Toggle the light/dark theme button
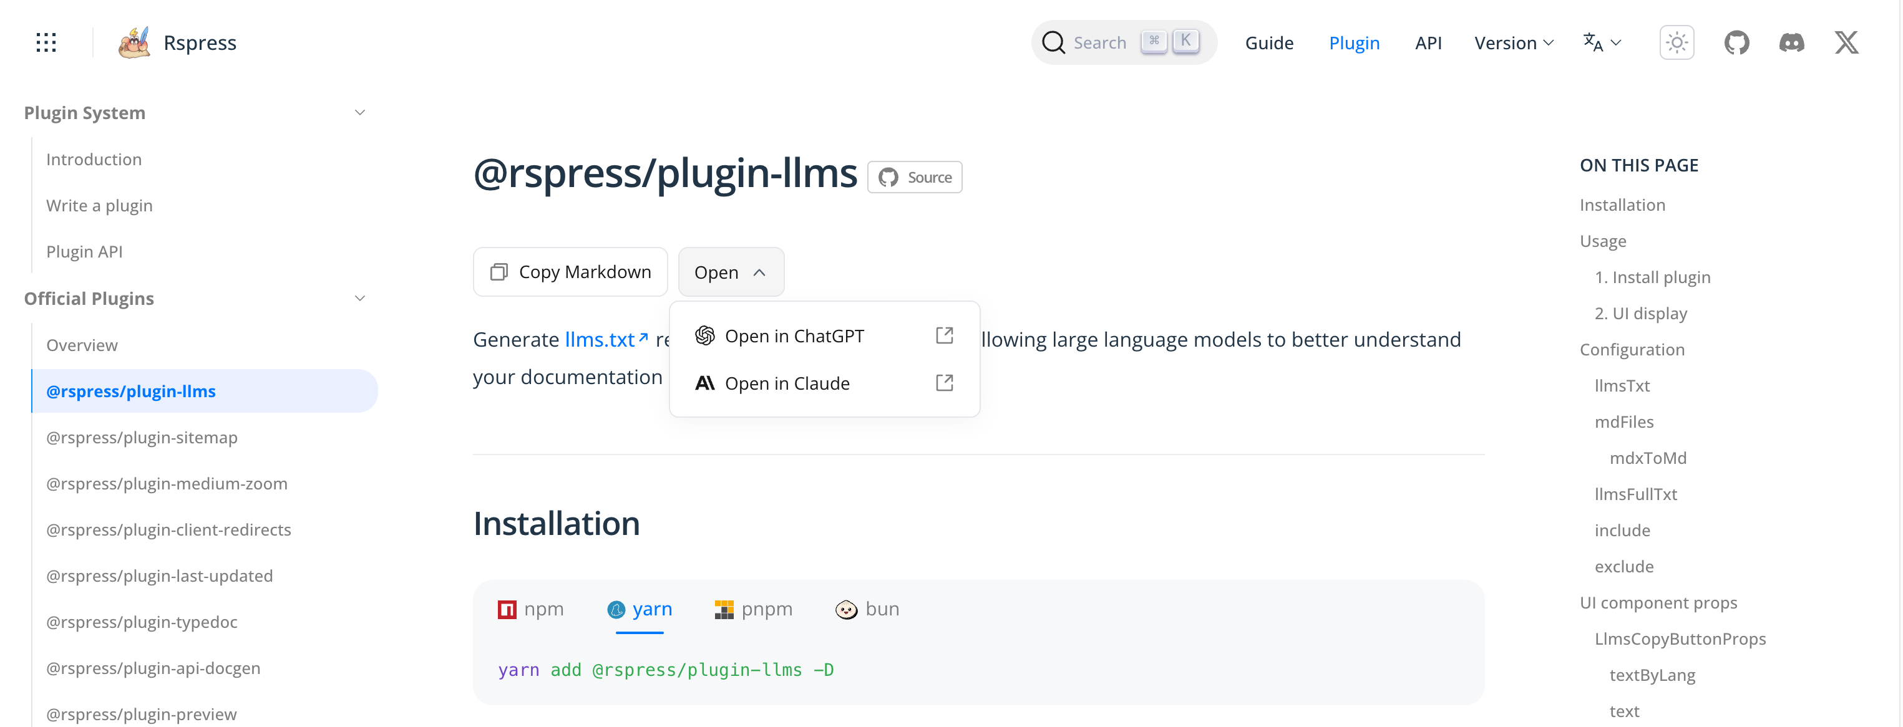This screenshot has width=1903, height=727. point(1677,43)
